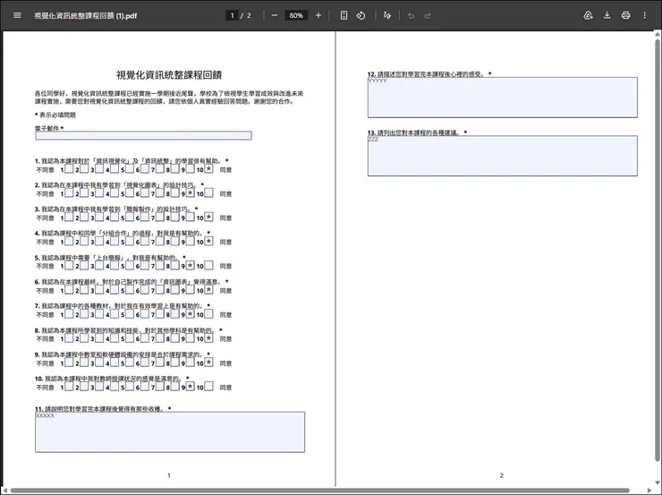Uncheck box 10 for question 9
This screenshot has height=495, width=662.
pyautogui.click(x=209, y=363)
